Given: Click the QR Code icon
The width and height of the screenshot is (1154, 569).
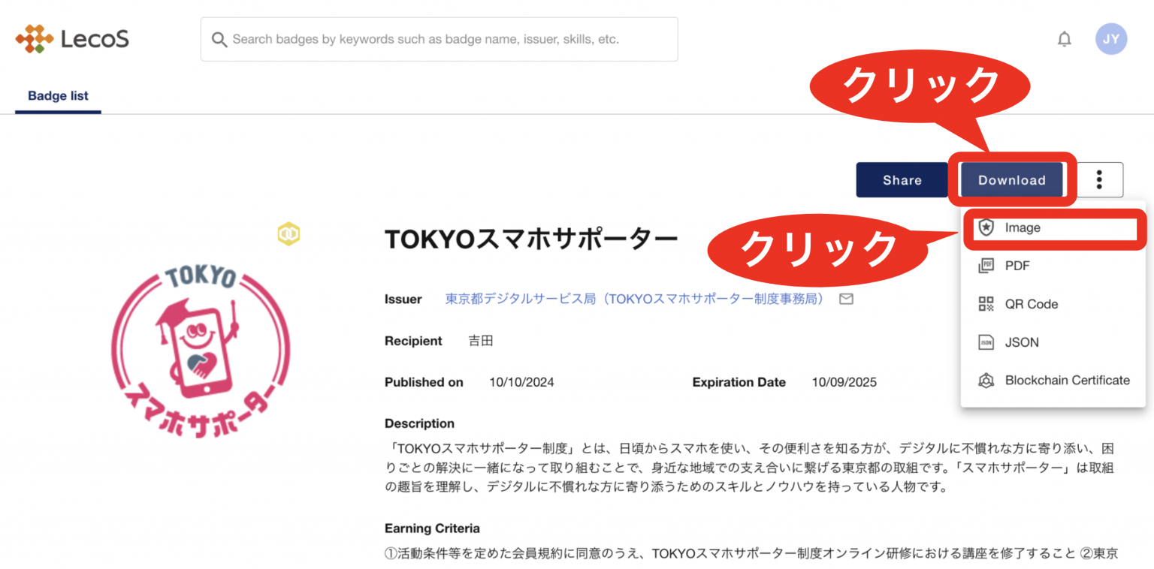Looking at the screenshot, I should point(985,304).
